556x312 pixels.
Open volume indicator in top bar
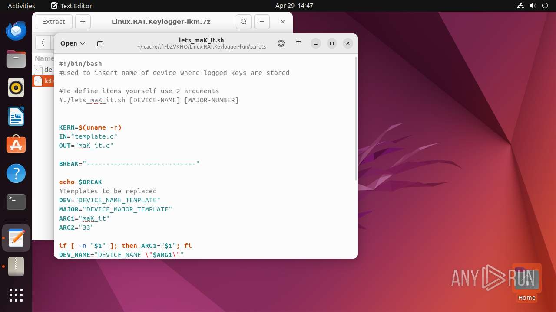click(533, 6)
